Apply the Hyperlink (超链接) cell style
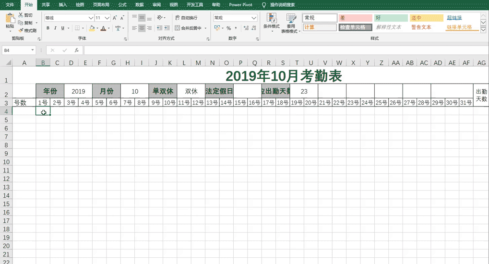The image size is (489, 264). pos(454,18)
